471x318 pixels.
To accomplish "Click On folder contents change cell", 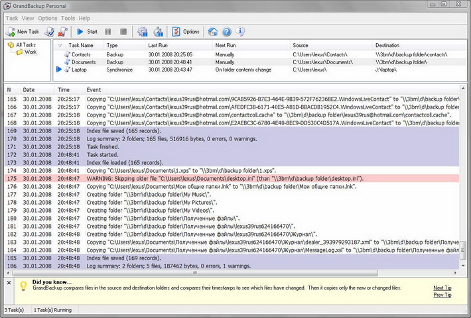I will (243, 70).
